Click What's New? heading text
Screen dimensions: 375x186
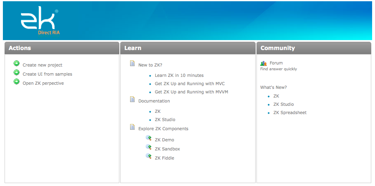(273, 87)
